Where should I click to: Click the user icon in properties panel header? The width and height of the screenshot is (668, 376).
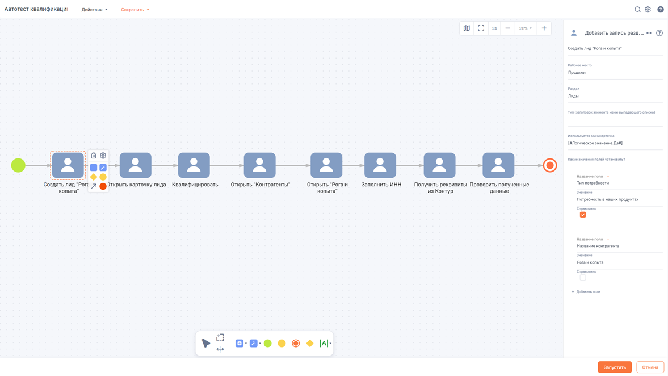(574, 33)
